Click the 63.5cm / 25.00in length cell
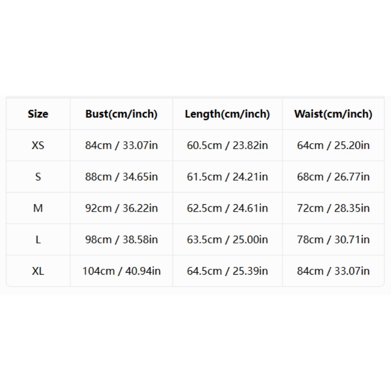The image size is (391, 391). (227, 239)
